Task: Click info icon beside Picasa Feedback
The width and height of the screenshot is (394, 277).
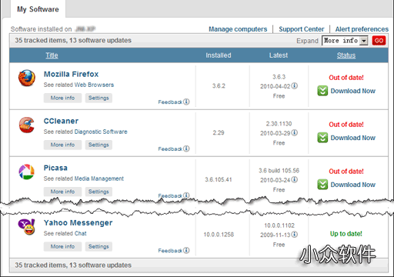Action: [x=187, y=195]
